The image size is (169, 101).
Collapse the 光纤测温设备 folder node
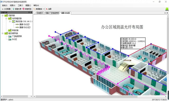coord(6,19)
